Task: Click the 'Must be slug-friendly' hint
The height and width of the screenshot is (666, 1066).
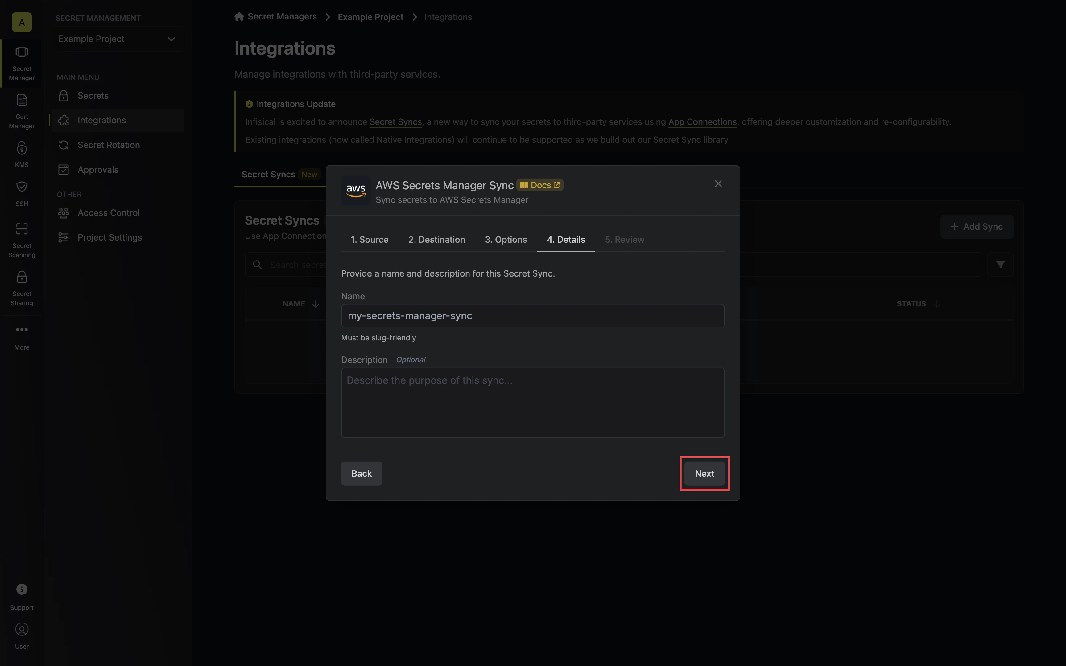Action: pyautogui.click(x=378, y=338)
